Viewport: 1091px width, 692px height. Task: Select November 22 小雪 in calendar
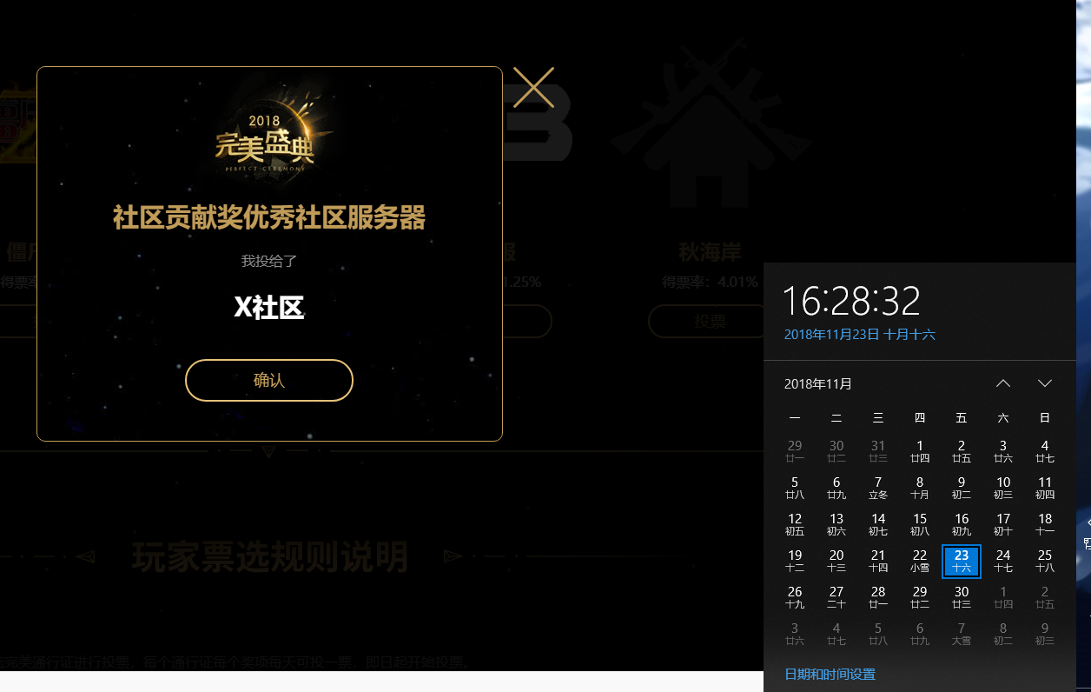(x=920, y=561)
